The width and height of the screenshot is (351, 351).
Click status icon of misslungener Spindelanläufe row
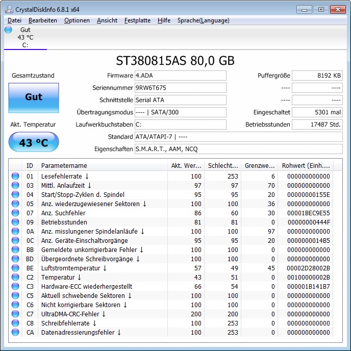[x=15, y=231]
